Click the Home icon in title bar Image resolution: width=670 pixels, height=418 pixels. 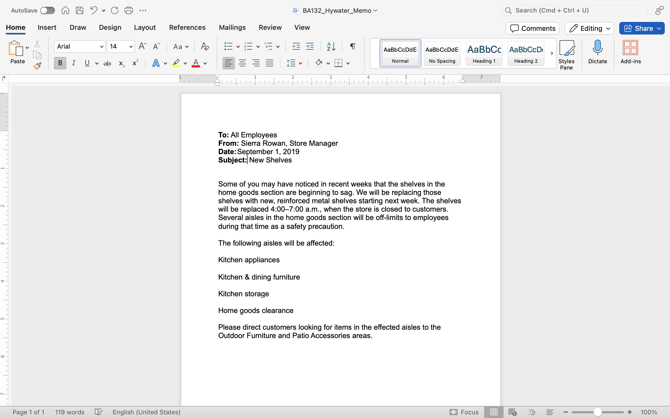pyautogui.click(x=65, y=10)
